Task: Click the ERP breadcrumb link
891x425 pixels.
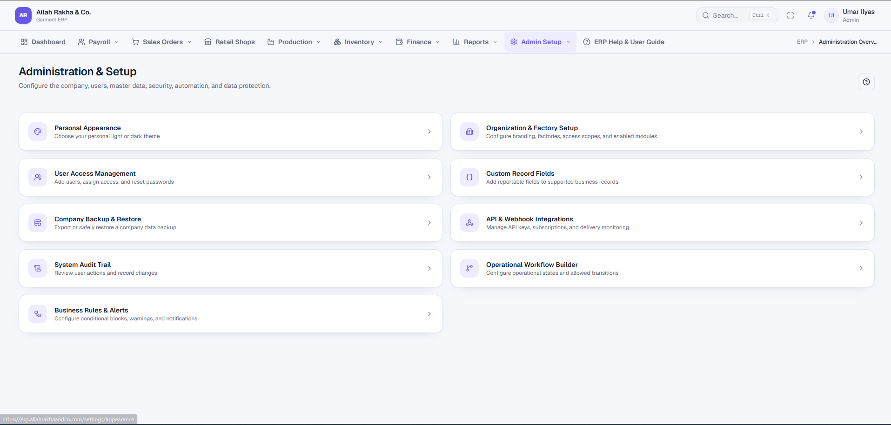Action: tap(802, 42)
